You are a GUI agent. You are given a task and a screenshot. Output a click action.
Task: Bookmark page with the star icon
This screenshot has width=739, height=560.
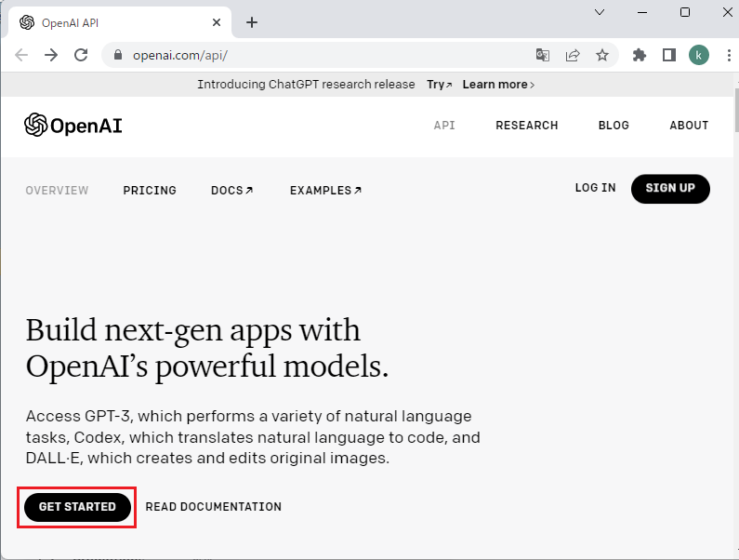[x=602, y=55]
